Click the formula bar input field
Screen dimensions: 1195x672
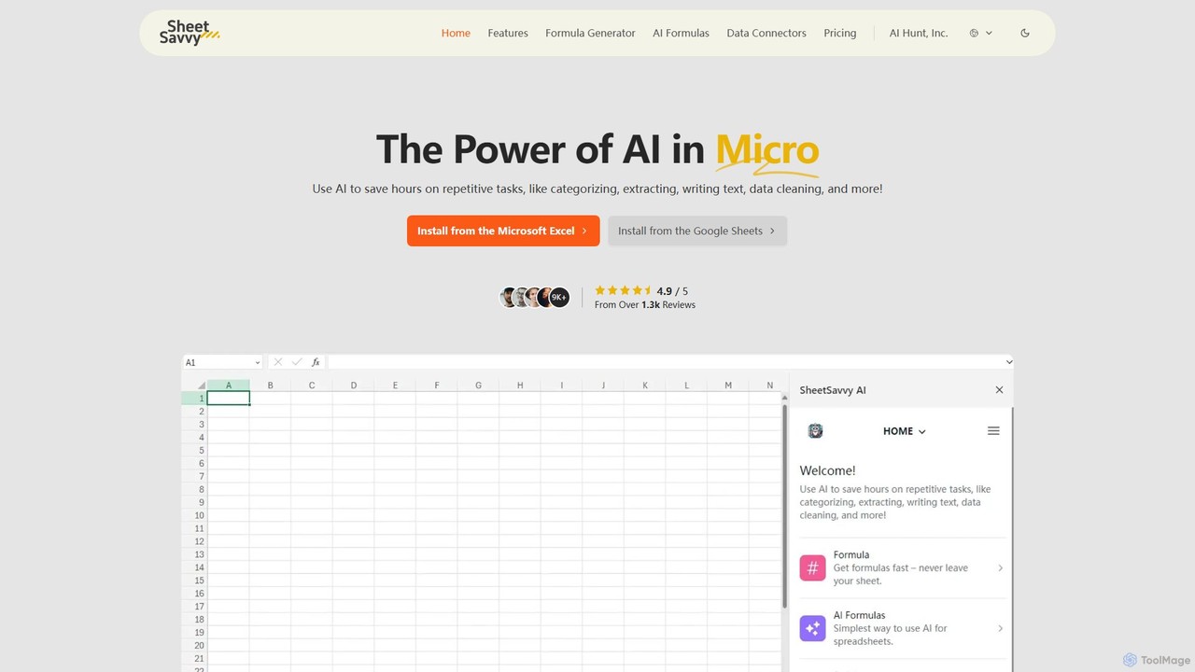[666, 362]
